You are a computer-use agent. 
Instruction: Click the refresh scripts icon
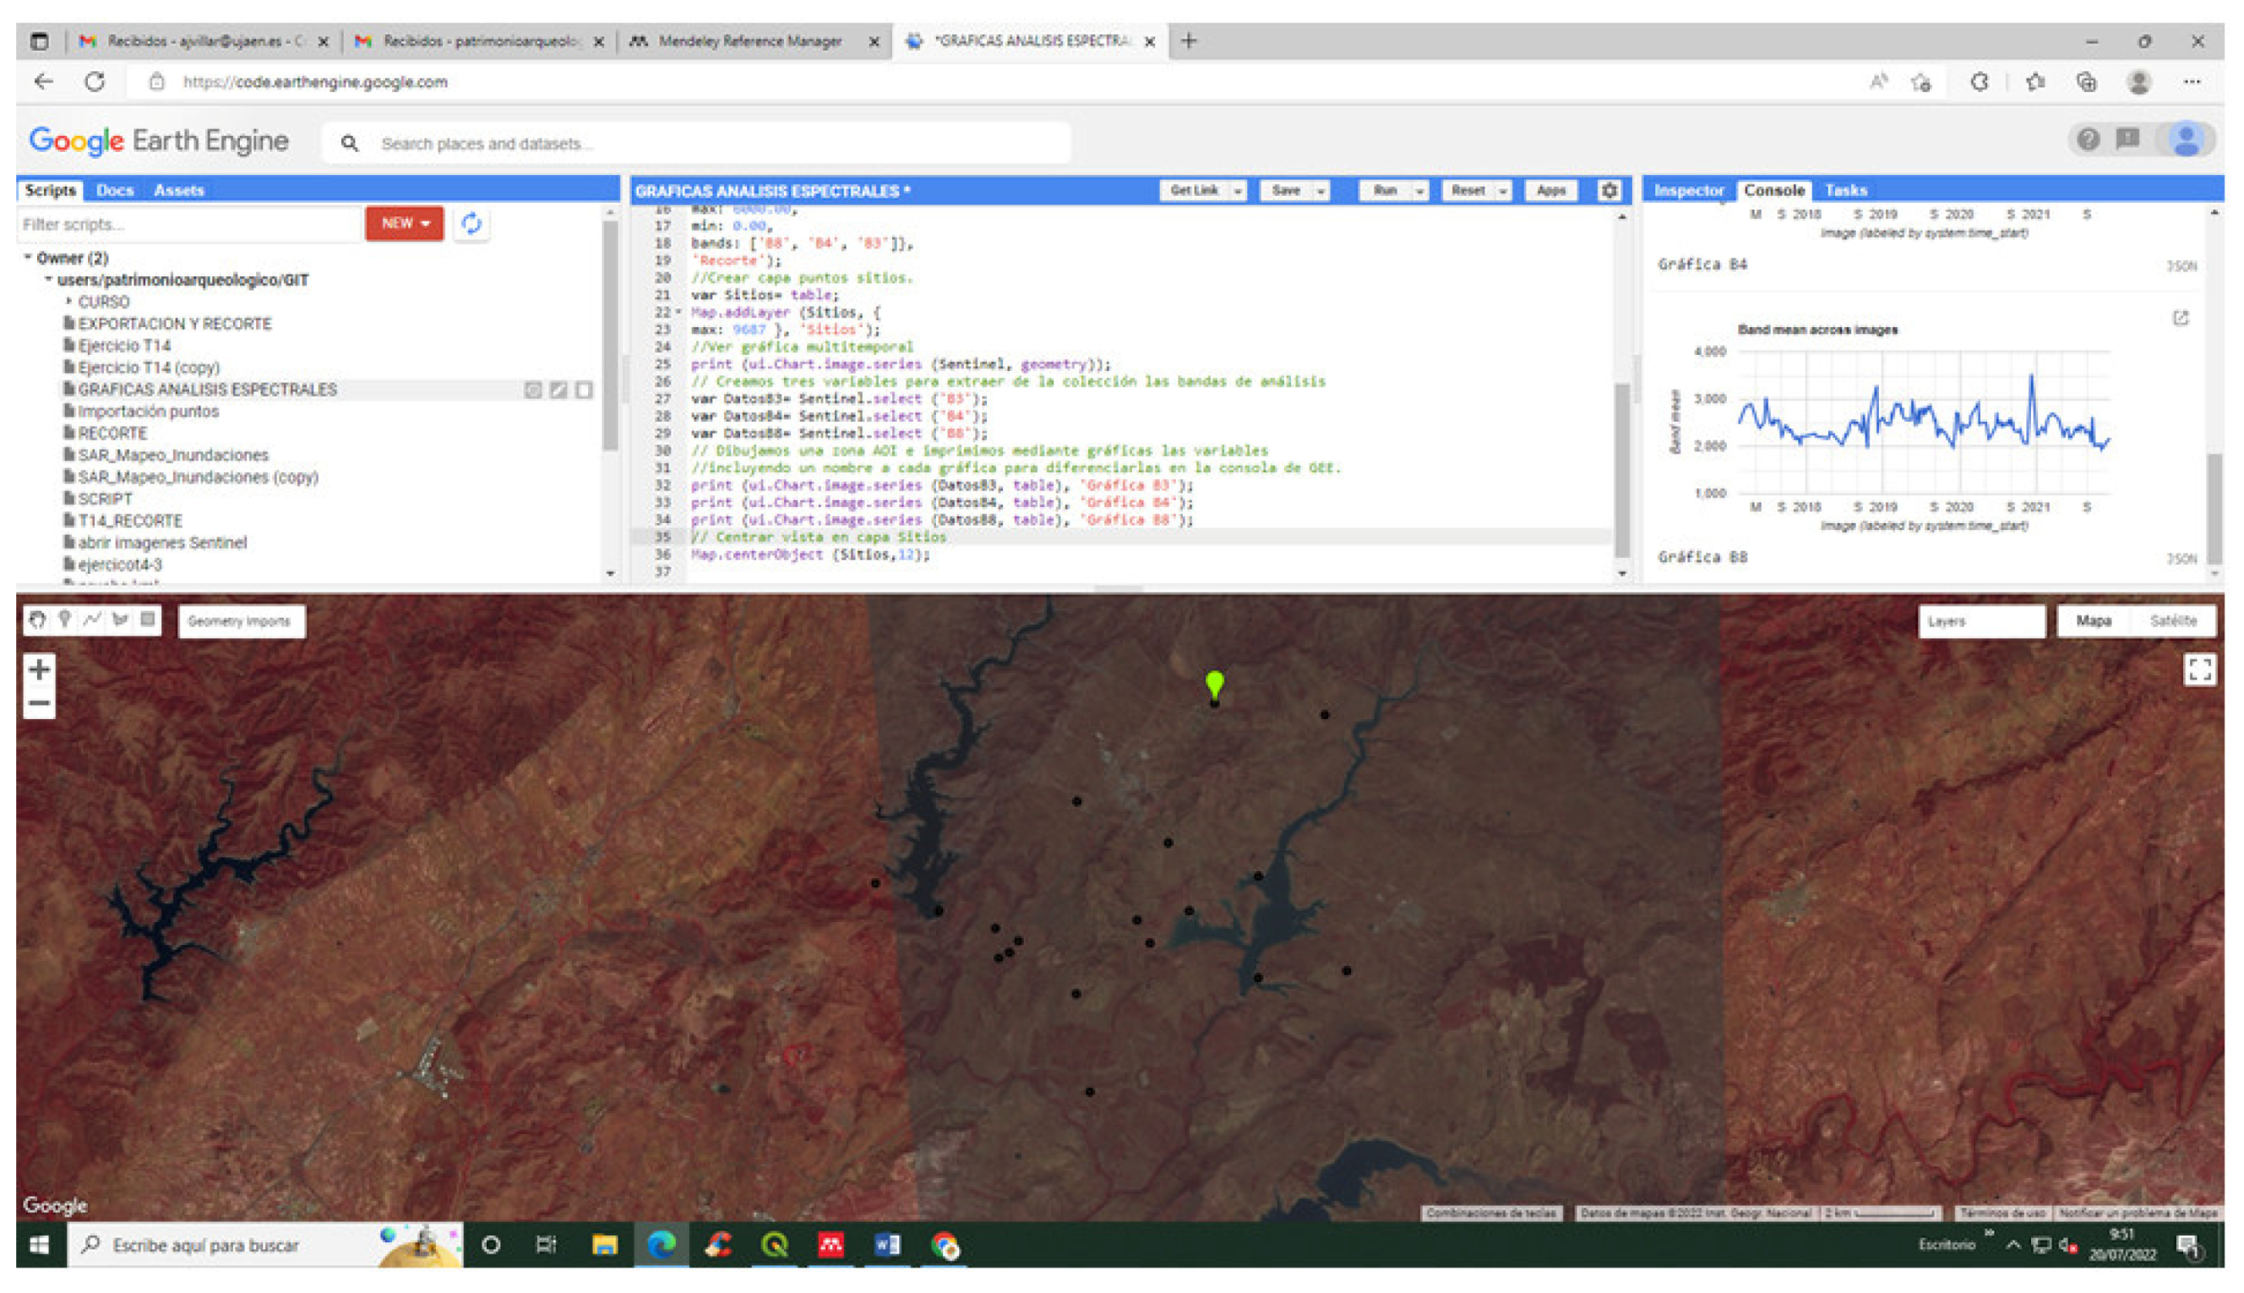471,224
